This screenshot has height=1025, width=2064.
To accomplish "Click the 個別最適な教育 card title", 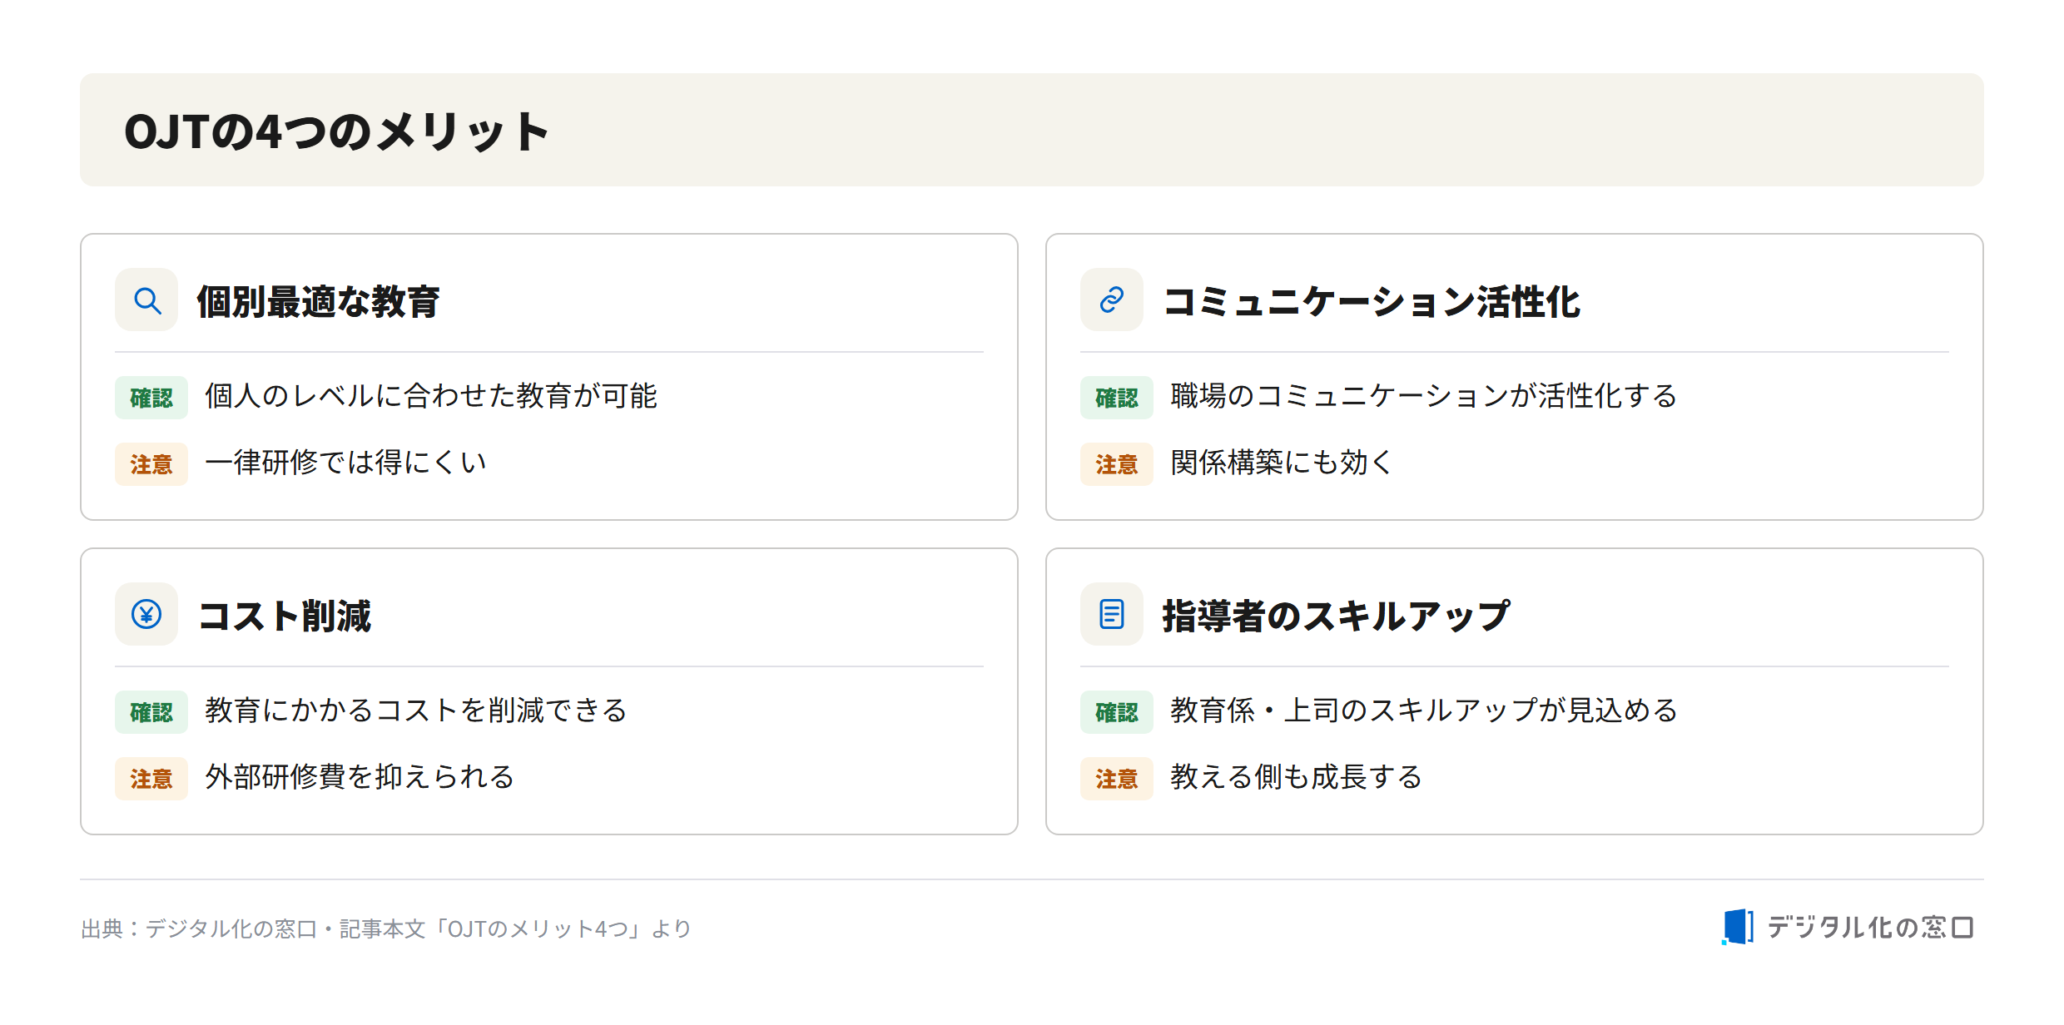I will [x=319, y=301].
